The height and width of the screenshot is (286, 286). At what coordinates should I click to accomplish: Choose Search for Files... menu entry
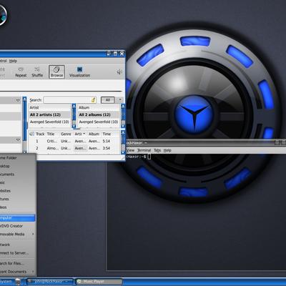click(x=18, y=263)
